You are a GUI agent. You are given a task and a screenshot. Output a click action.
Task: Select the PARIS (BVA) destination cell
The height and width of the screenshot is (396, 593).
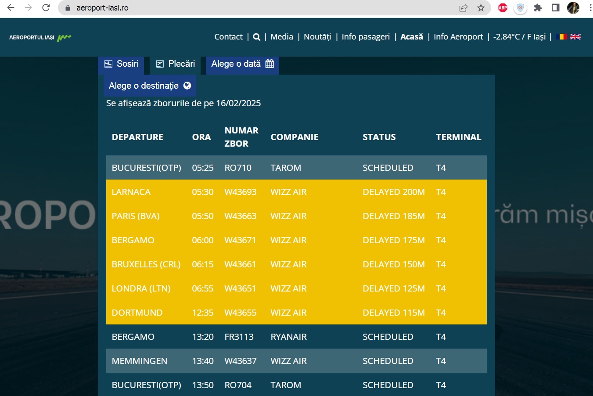(x=136, y=216)
